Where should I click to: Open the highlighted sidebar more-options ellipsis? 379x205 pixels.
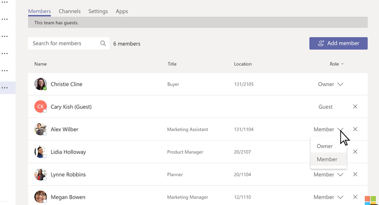[x=5, y=88]
